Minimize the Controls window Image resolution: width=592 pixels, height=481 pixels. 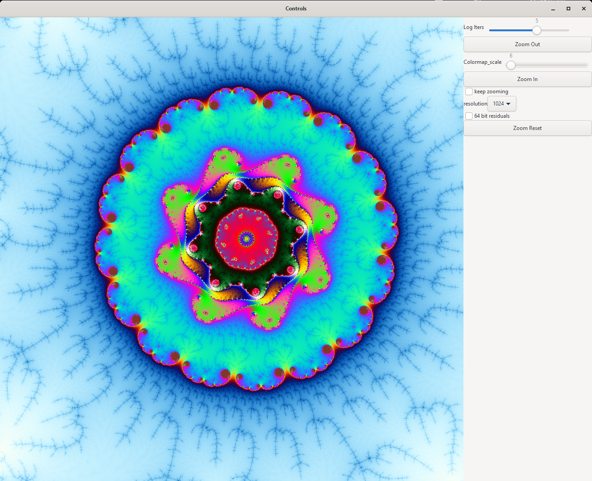(x=553, y=9)
